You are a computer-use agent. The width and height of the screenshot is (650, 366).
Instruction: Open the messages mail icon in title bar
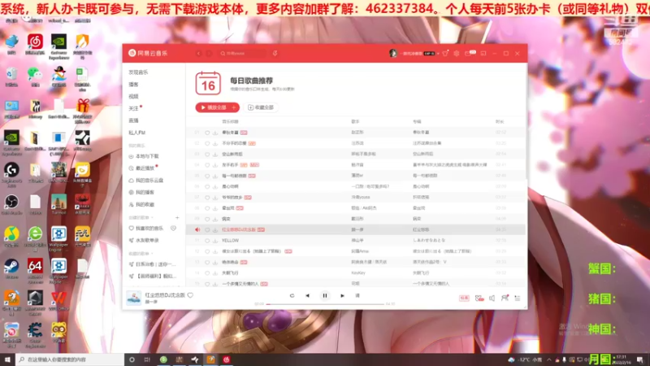pos(469,54)
